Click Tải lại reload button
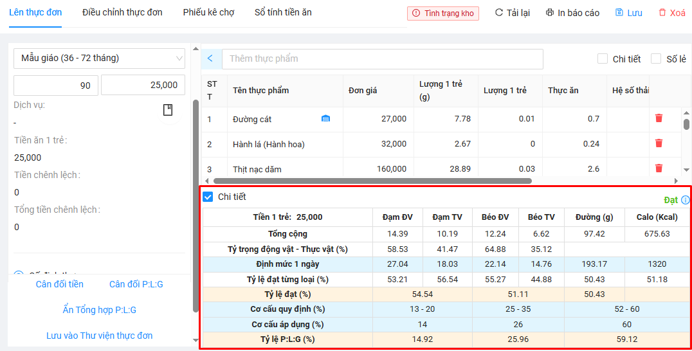The image size is (692, 351). pyautogui.click(x=512, y=13)
